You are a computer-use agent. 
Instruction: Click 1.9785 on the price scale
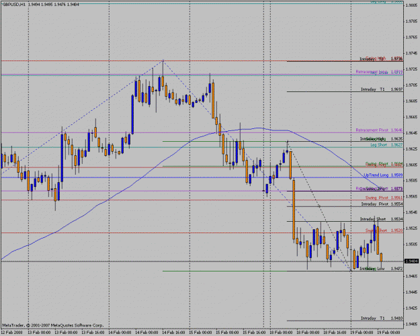pos(412,21)
